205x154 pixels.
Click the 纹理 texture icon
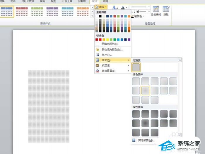click(98, 65)
